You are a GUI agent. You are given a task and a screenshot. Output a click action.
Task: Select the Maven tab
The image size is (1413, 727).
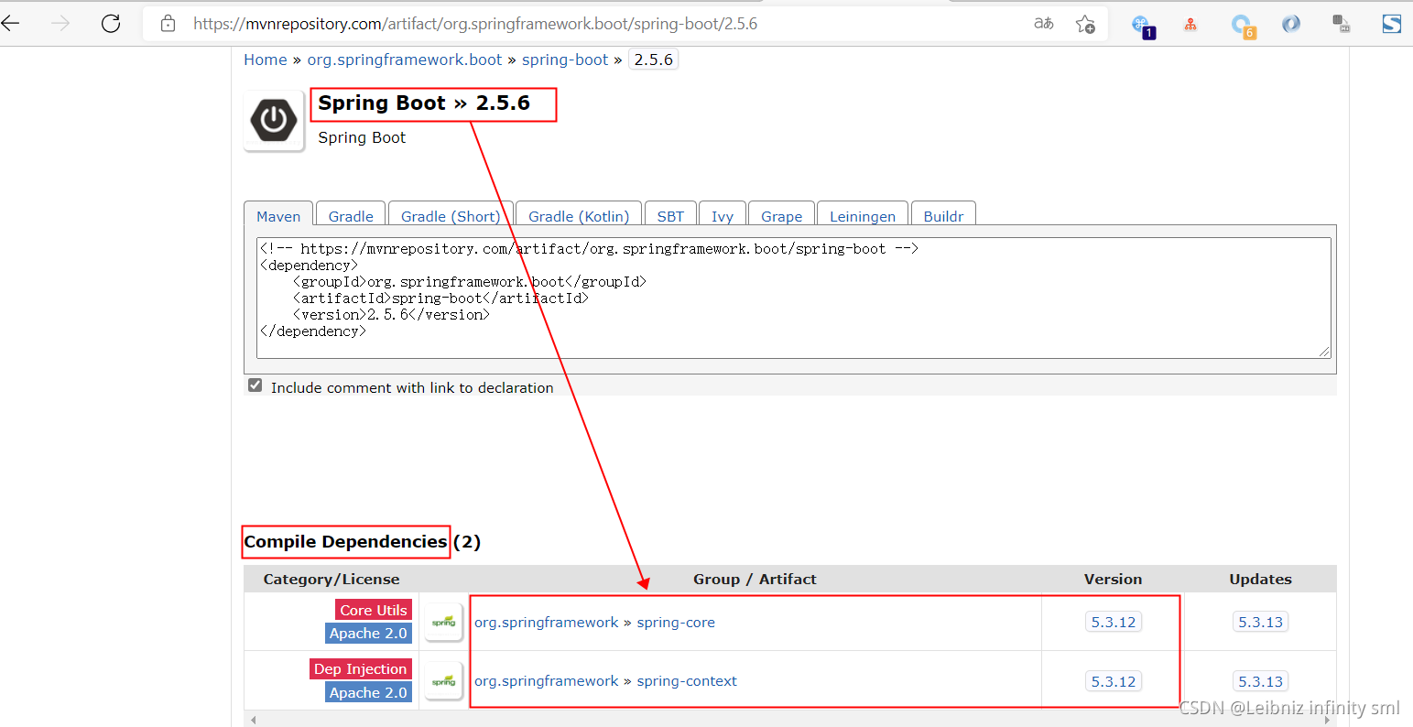pos(278,216)
